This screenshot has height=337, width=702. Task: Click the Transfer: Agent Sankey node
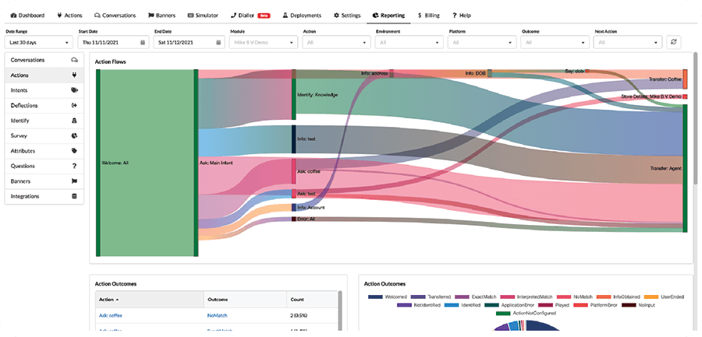coord(685,168)
